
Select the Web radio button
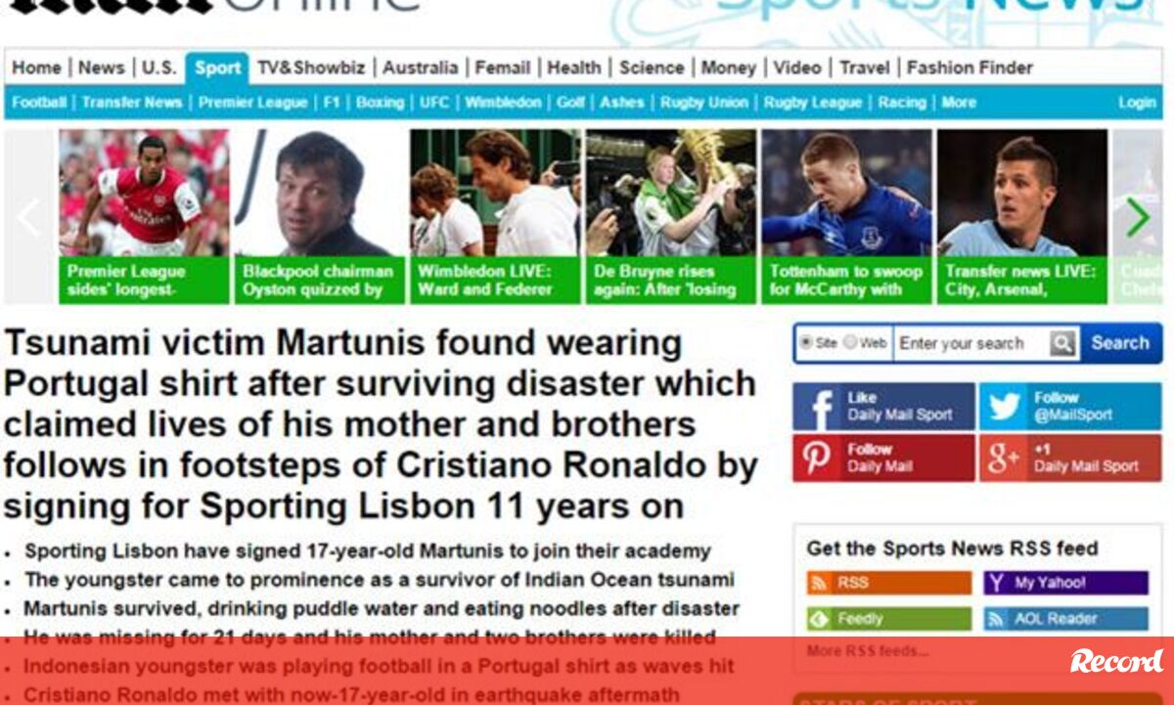point(850,343)
